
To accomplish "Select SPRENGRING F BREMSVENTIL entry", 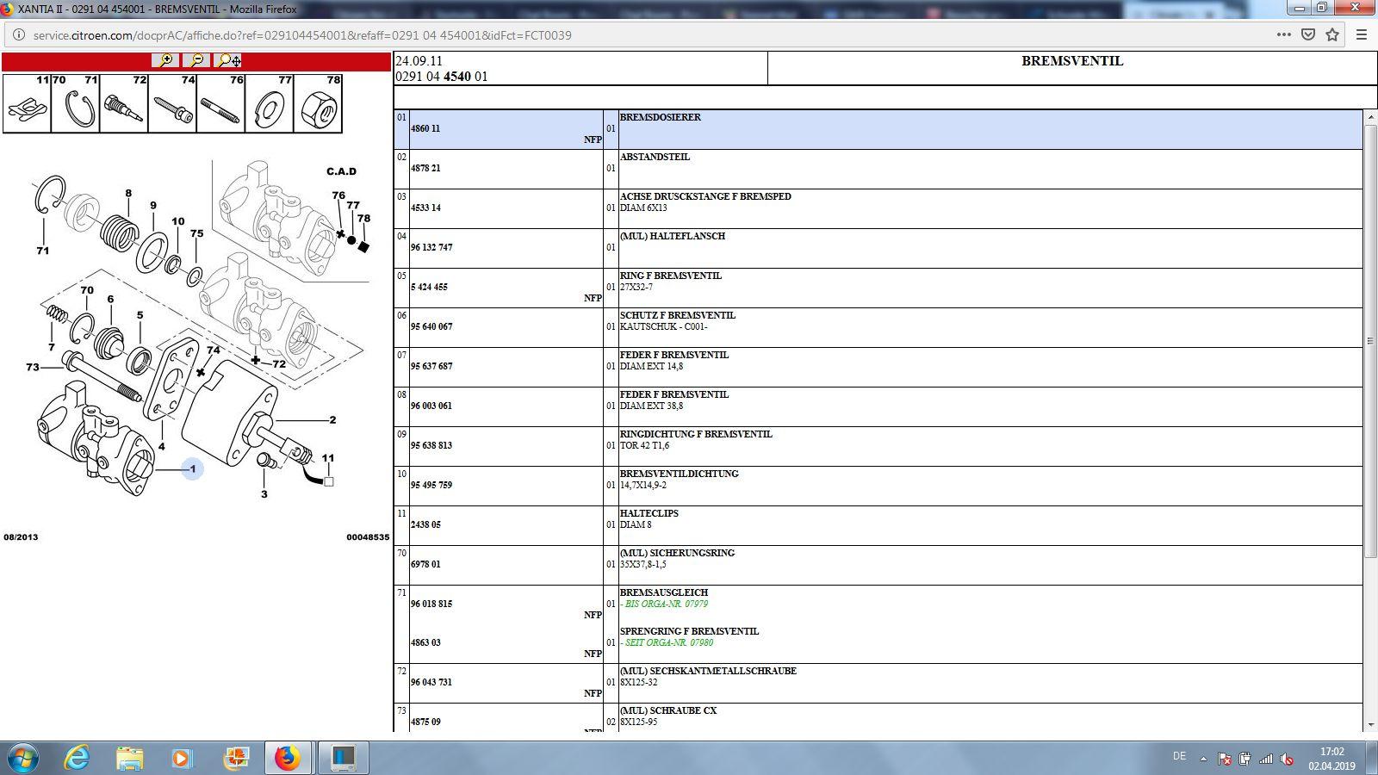I will pos(878,643).
